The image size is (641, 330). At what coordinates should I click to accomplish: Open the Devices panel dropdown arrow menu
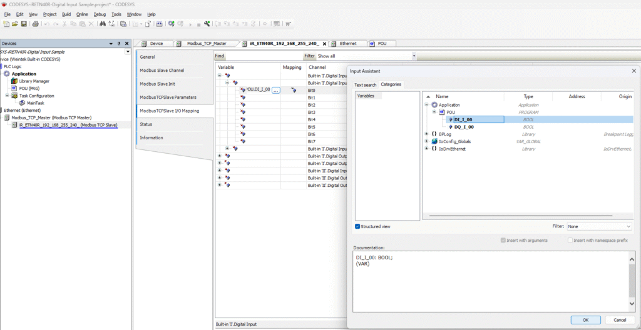(111, 44)
